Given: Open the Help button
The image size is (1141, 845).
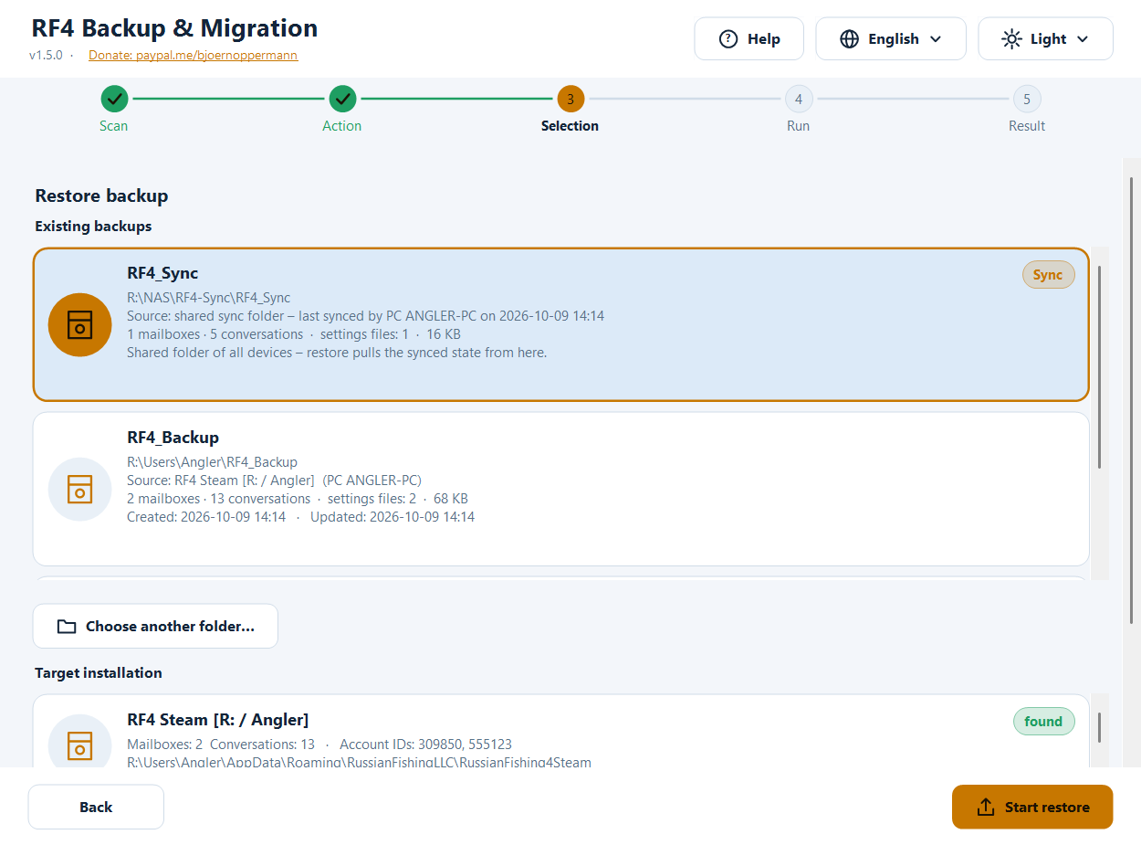Looking at the screenshot, I should 749,39.
